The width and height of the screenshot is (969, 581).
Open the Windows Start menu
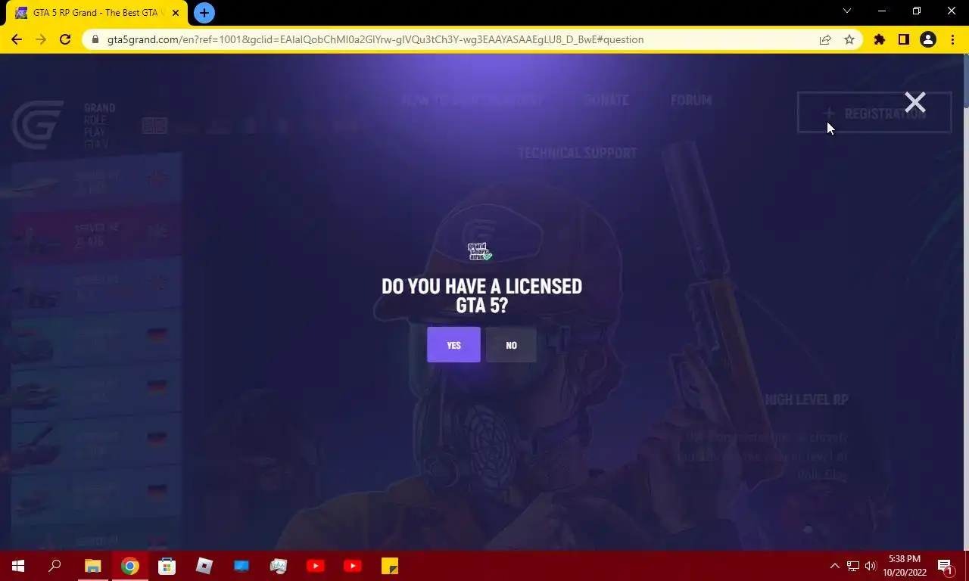point(18,566)
